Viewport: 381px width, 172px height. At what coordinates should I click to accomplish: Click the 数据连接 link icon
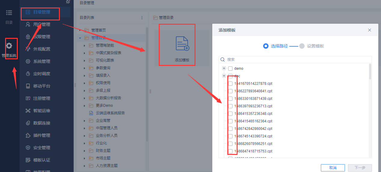(28, 123)
